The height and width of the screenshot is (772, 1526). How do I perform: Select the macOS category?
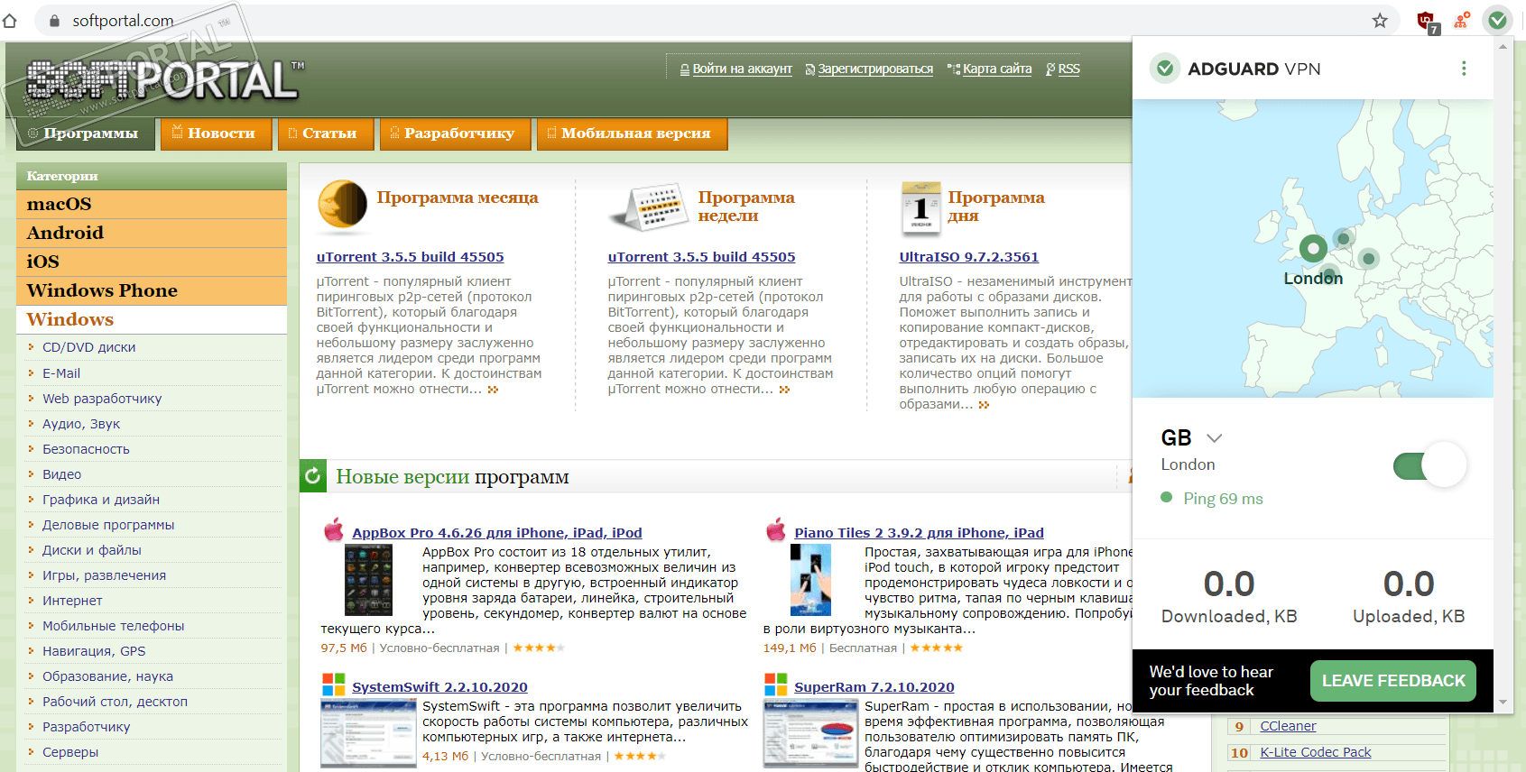[152, 204]
